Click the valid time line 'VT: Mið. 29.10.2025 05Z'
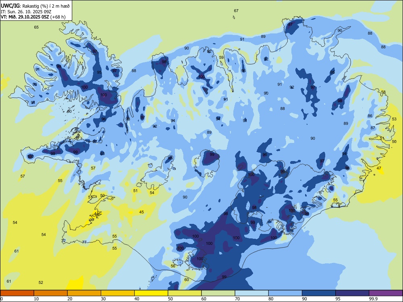The height and width of the screenshot is (302, 403). (25, 17)
